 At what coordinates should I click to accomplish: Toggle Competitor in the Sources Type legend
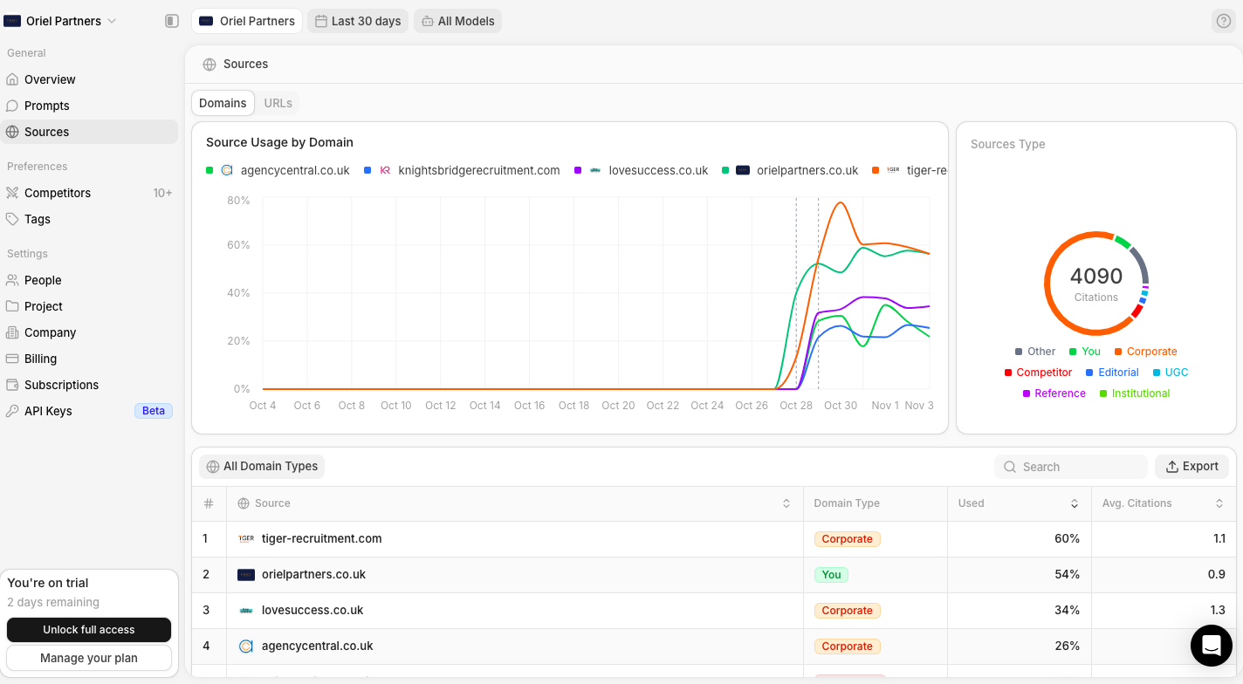click(1038, 372)
